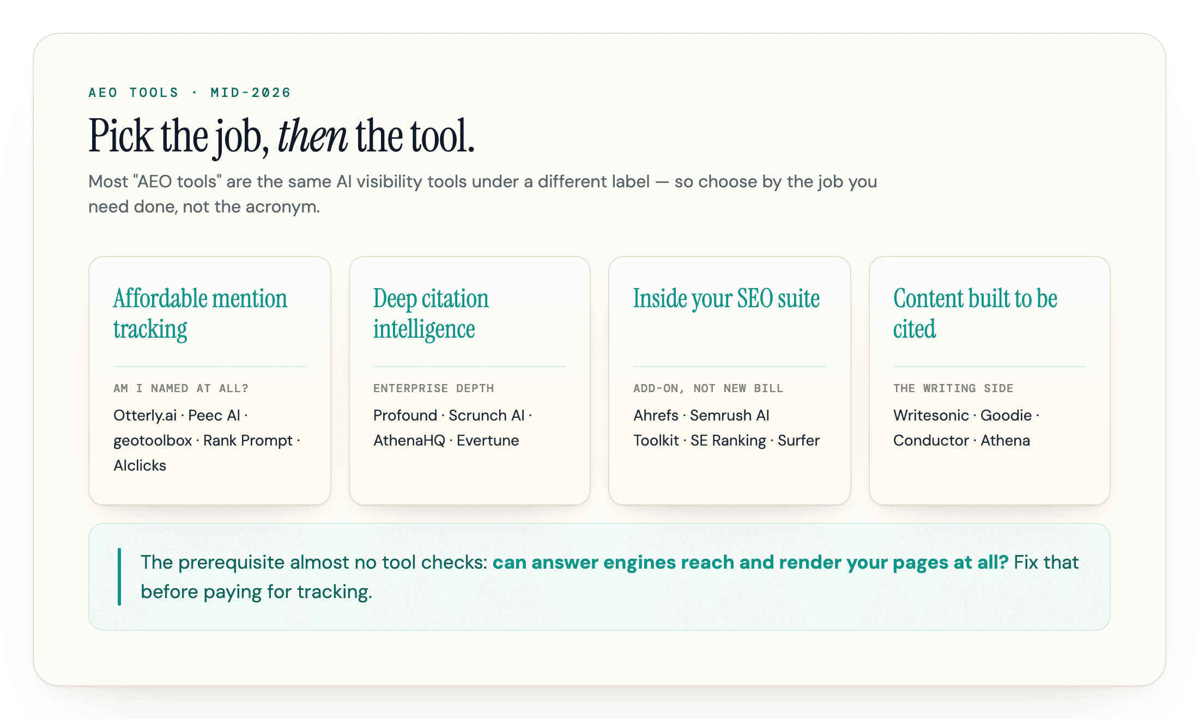Click the tool name 'Otterly.ai'
Screen dimensions: 1199x719
(x=145, y=416)
